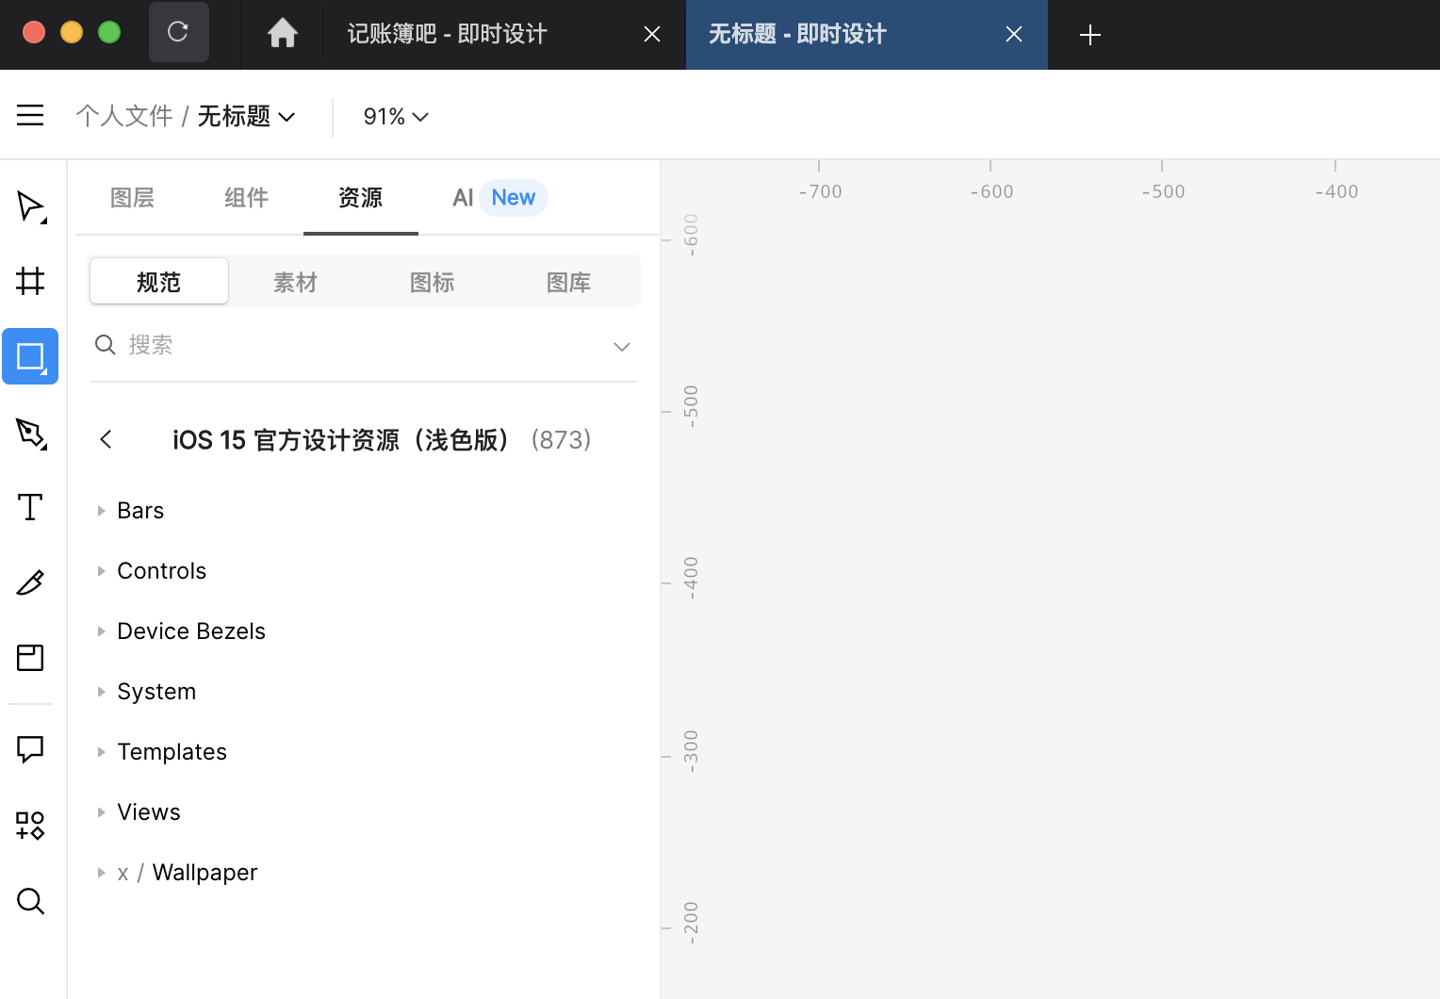Select the 素材 sub-tab

pos(295,282)
